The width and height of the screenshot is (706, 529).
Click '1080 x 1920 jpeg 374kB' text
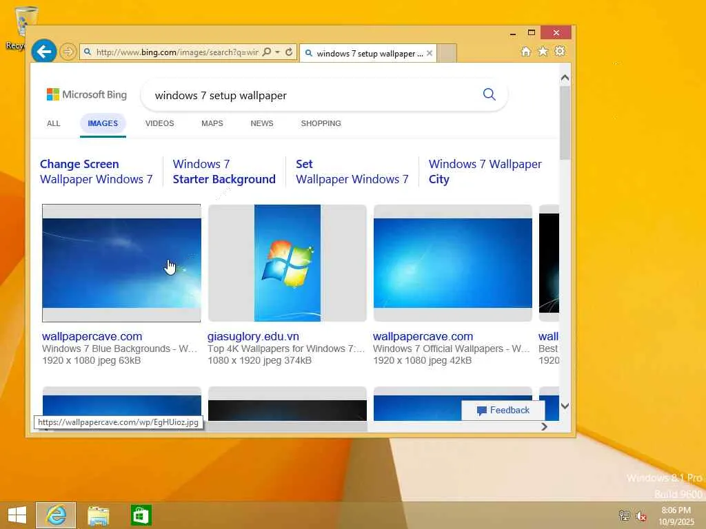click(x=259, y=360)
